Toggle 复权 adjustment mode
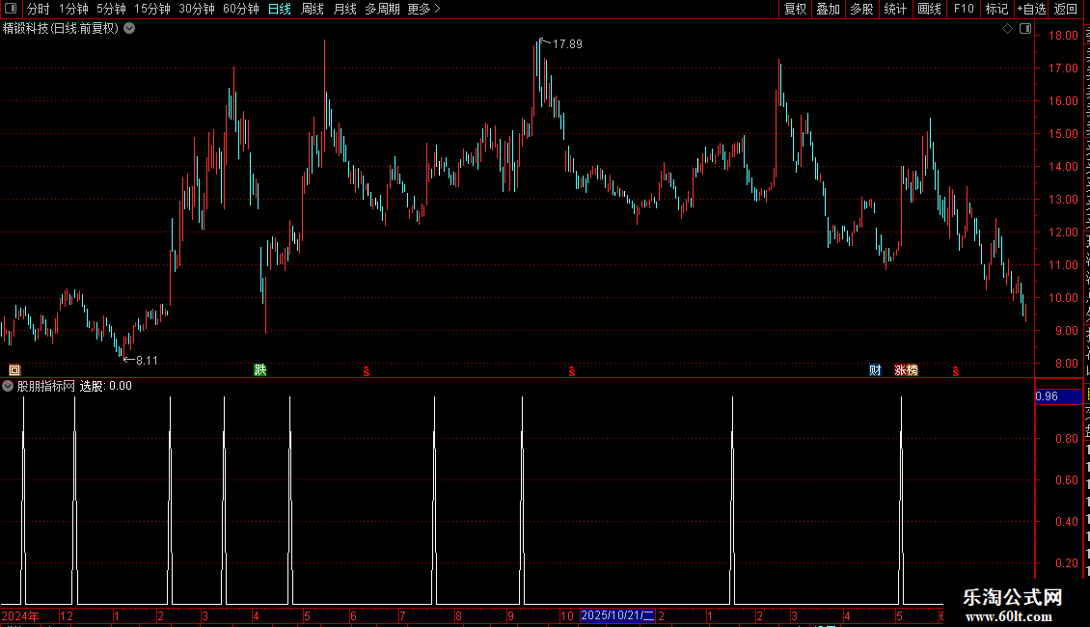This screenshot has height=627, width=1090. pyautogui.click(x=795, y=9)
